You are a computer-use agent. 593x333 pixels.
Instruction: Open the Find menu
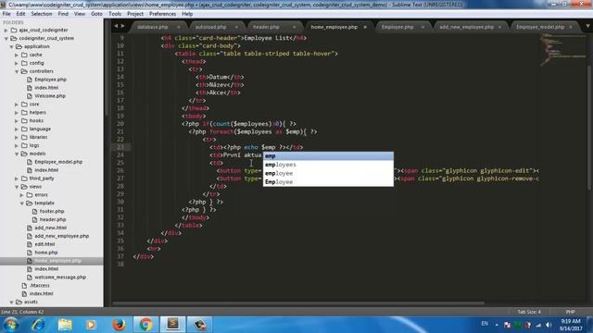click(63, 14)
